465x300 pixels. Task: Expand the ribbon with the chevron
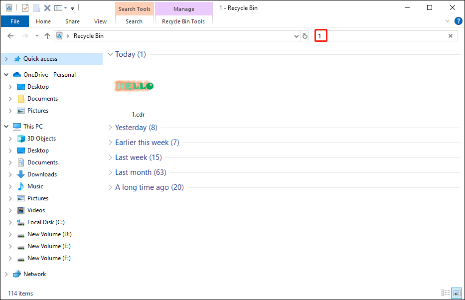pyautogui.click(x=448, y=21)
